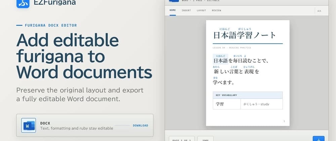The image size is (336, 141).
Task: Click the 学習 vocabulary cell
Action: (x=227, y=104)
